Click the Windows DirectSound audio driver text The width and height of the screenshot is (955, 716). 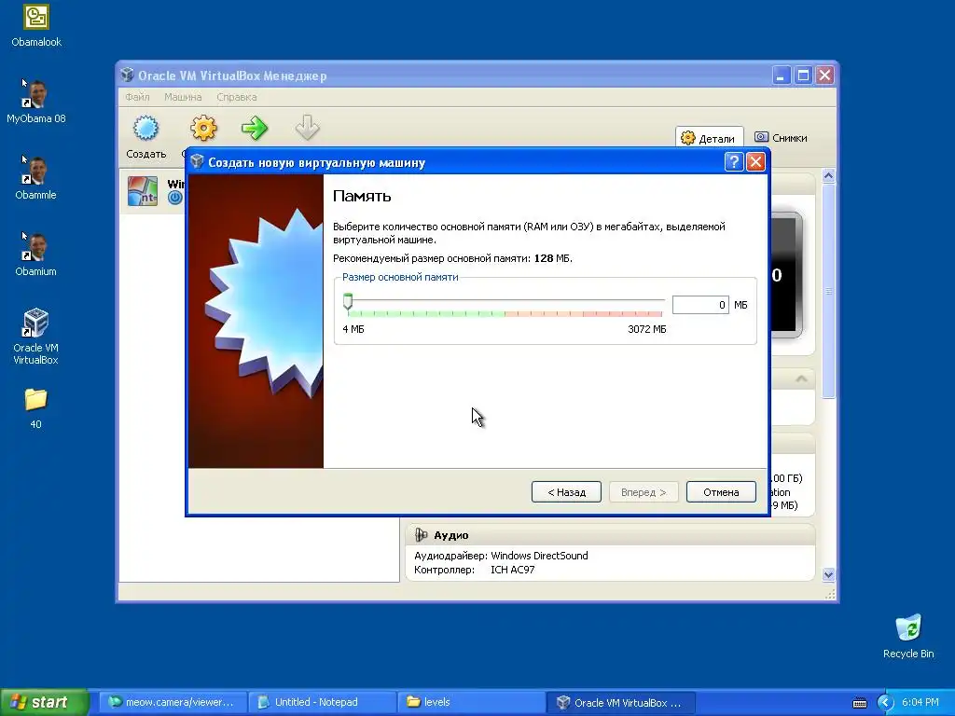(539, 556)
